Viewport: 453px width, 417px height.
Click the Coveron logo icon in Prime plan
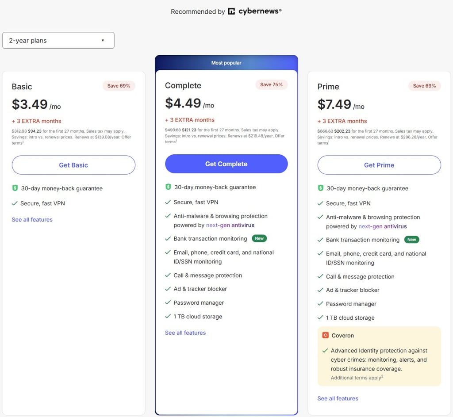click(325, 335)
